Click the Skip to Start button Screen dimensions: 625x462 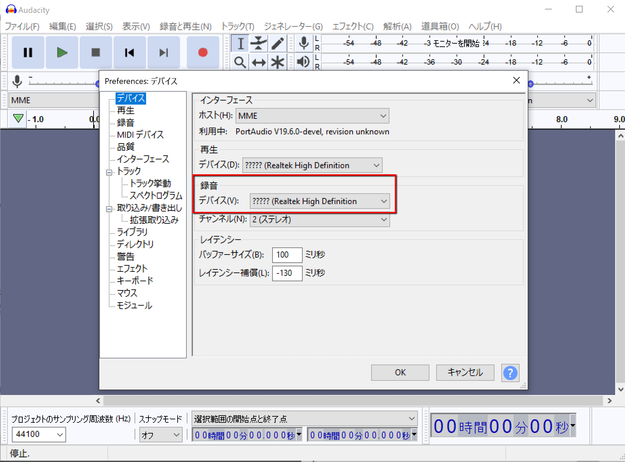pyautogui.click(x=129, y=52)
